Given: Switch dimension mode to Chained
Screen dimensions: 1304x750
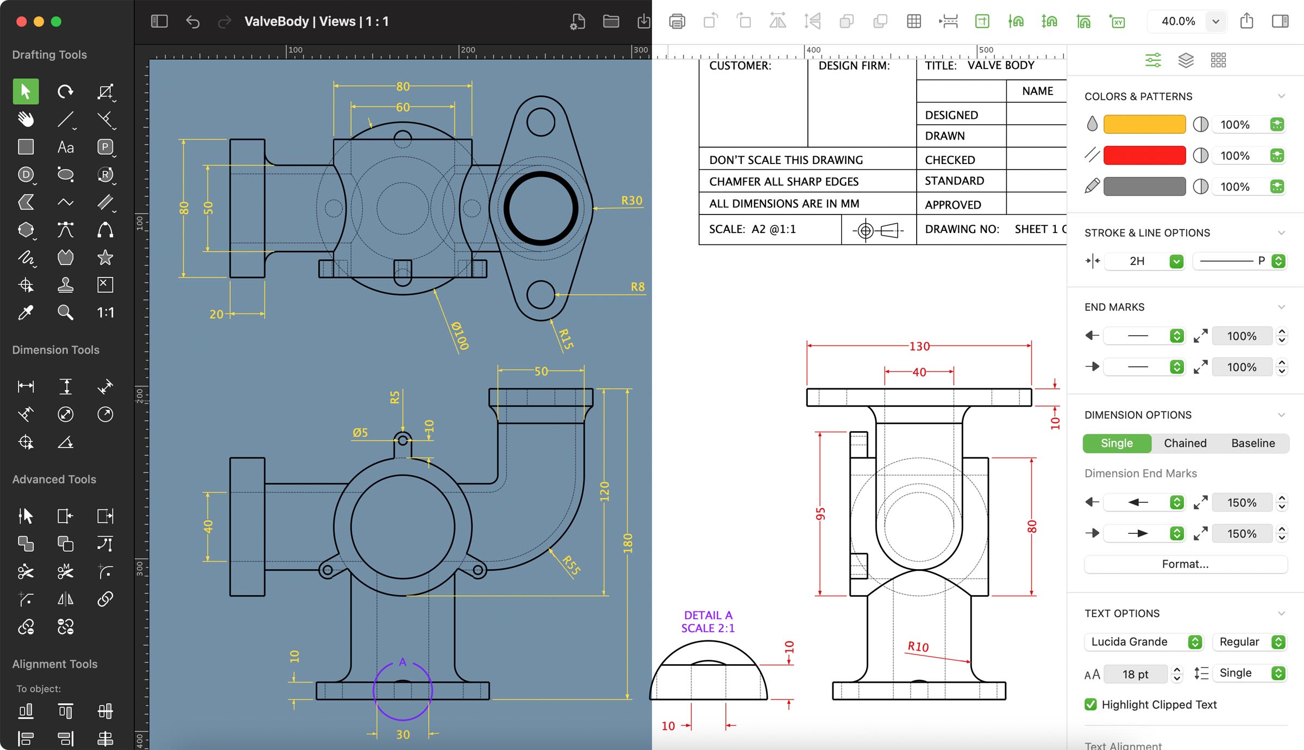Looking at the screenshot, I should tap(1185, 443).
